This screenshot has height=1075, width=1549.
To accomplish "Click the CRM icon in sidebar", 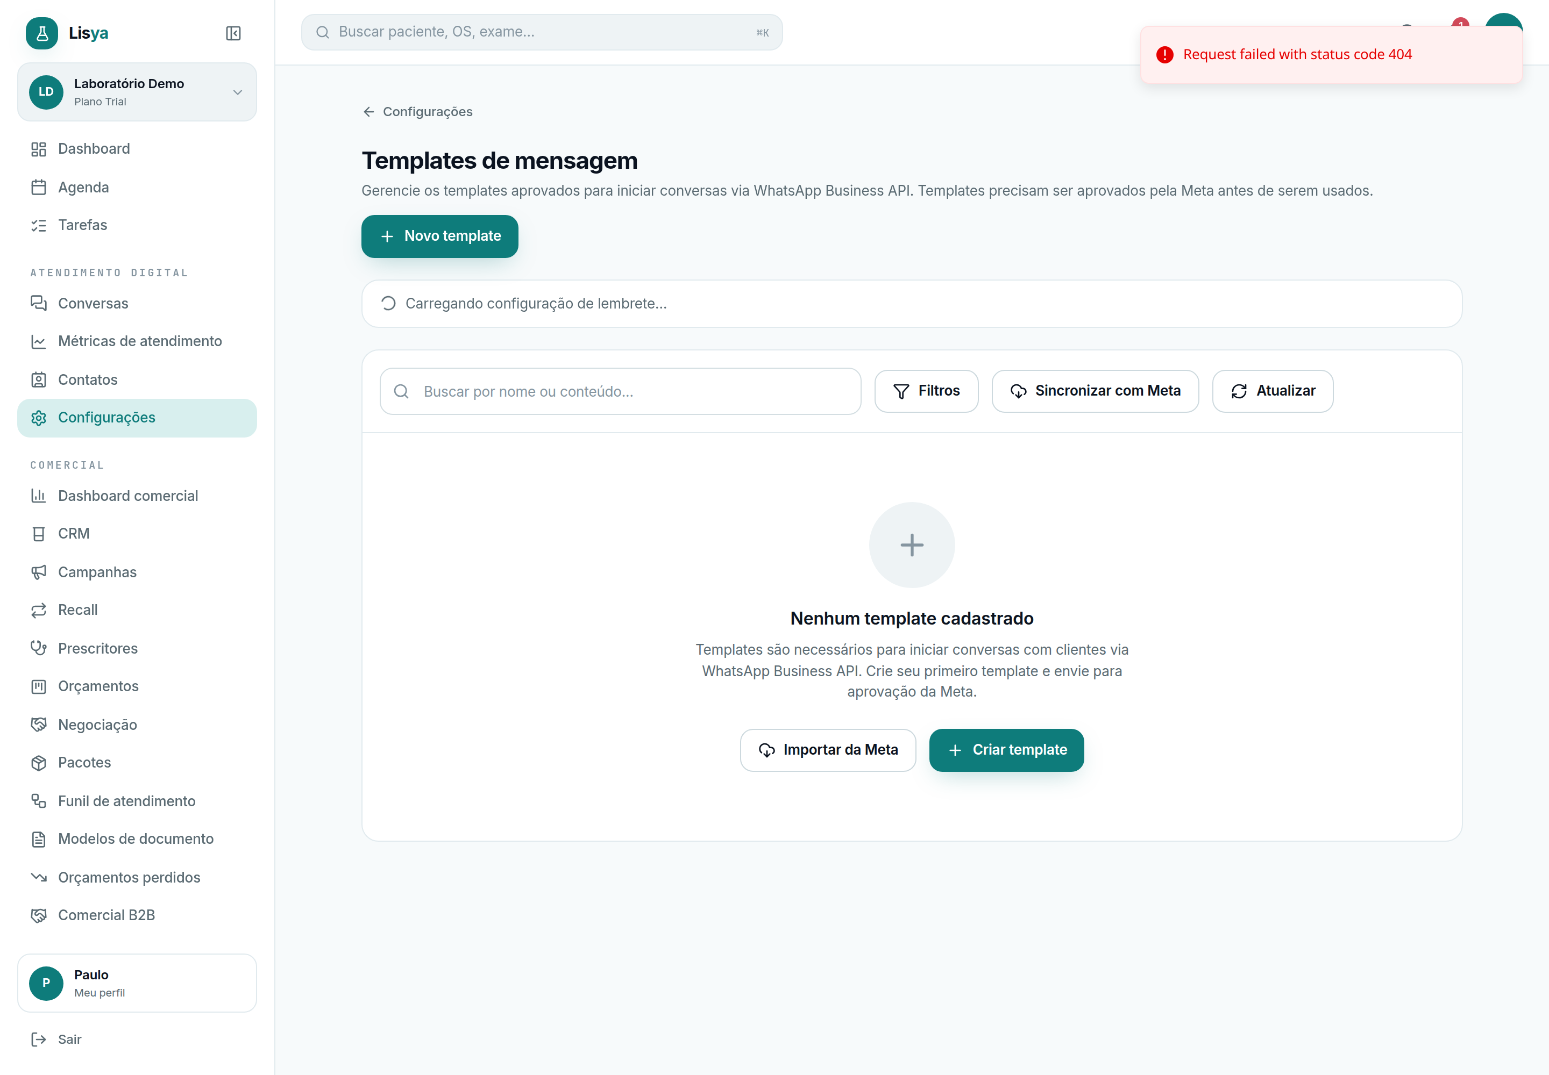I will coord(38,534).
